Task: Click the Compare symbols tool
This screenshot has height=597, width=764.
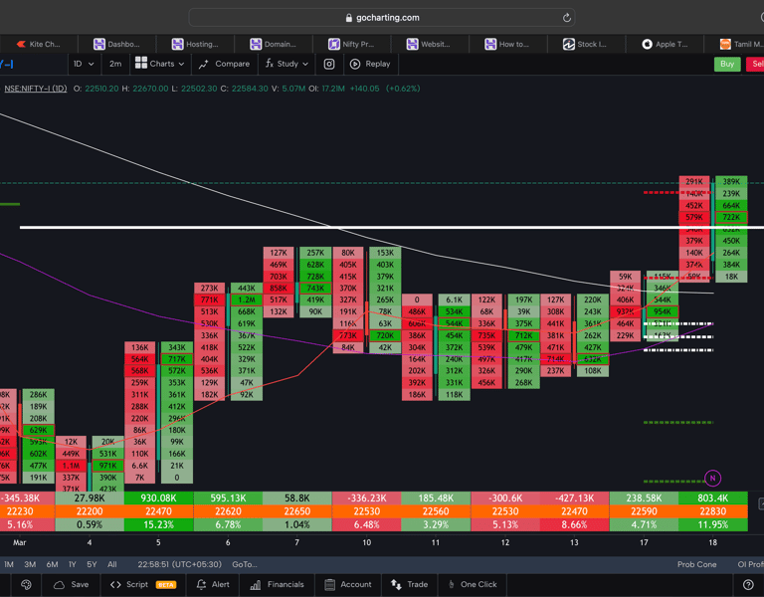Action: coord(224,64)
